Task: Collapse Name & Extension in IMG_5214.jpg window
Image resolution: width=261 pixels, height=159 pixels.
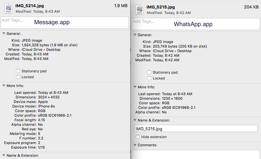Action: click(4, 155)
